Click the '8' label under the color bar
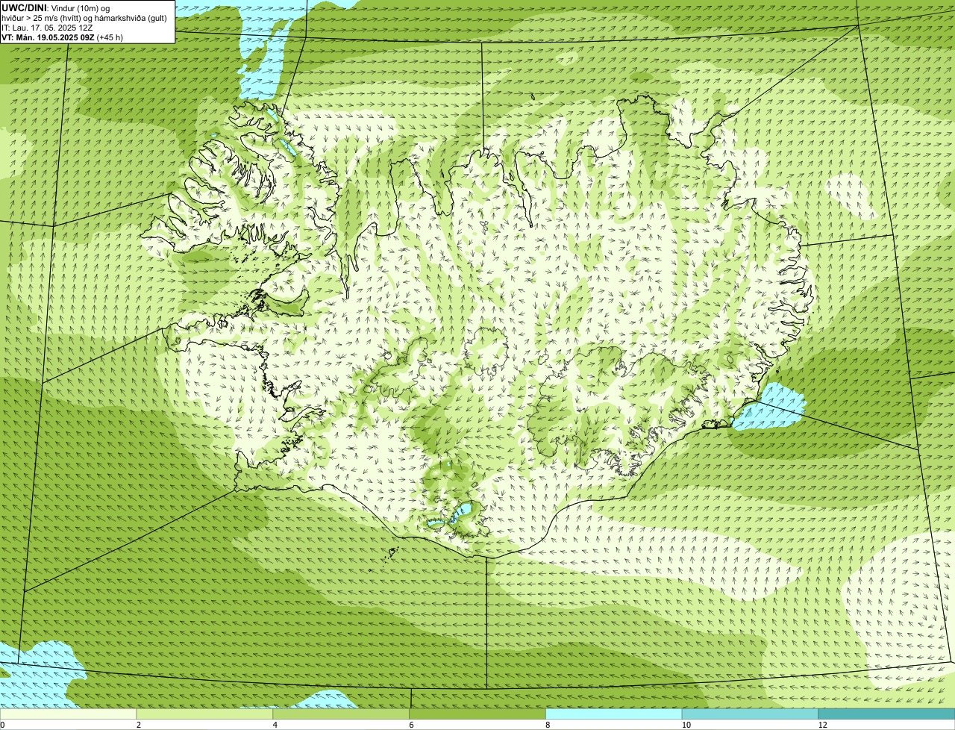 click(548, 725)
